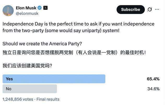Click the 34.6% result percentage
Viewport: 167px width, 105px height.
click(x=153, y=89)
